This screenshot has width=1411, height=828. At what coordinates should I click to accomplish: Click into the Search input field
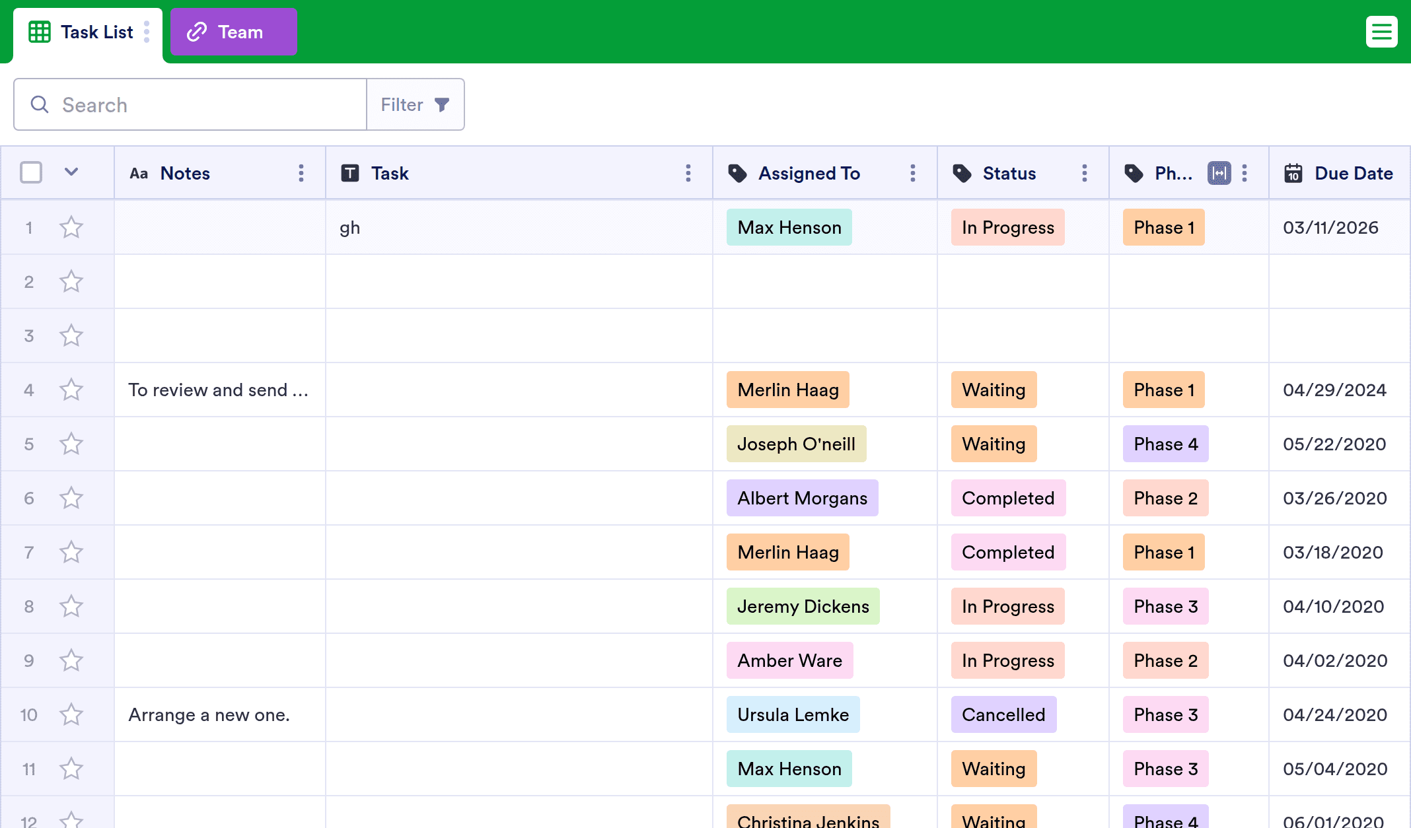[198, 104]
